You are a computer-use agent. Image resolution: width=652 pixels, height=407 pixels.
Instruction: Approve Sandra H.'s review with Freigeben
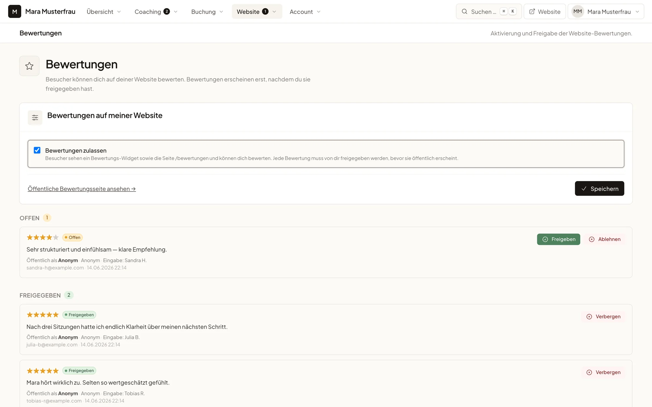tap(558, 239)
